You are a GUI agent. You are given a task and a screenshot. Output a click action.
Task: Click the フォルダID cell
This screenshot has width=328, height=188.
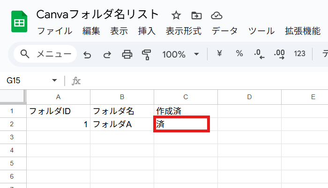tap(59, 111)
